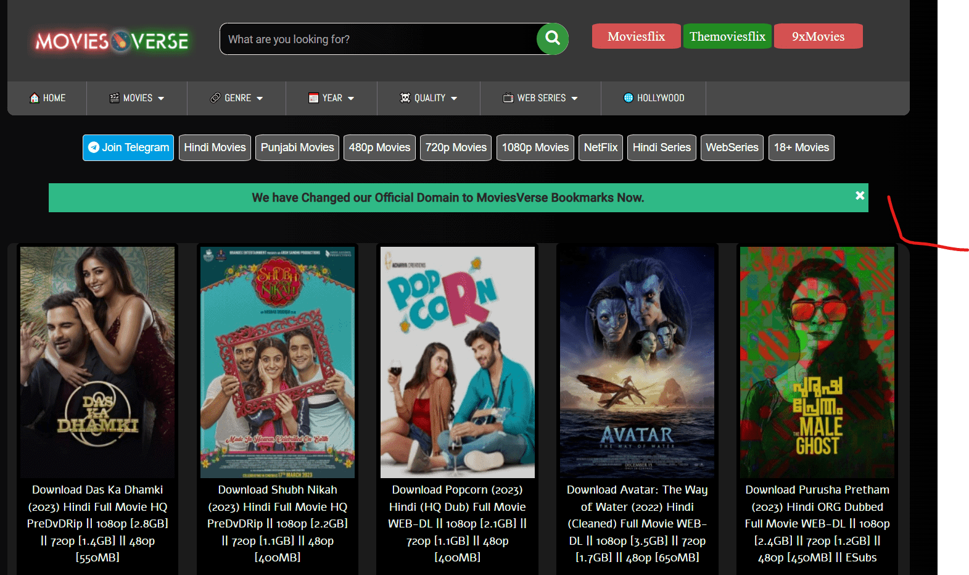Screen dimensions: 969x575
Task: Expand the Genre dropdown arrow
Action: pyautogui.click(x=260, y=99)
